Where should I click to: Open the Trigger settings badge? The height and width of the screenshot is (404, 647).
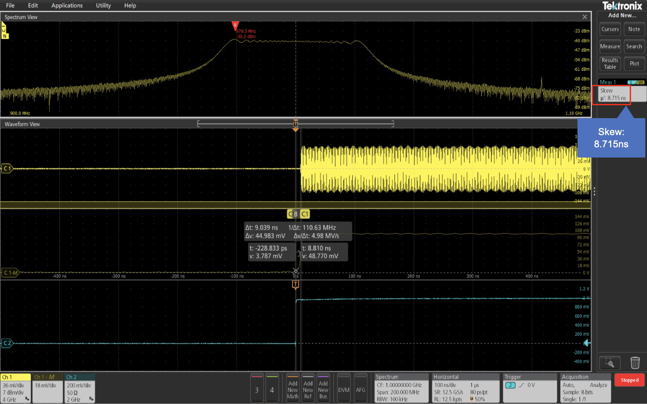pyautogui.click(x=530, y=388)
